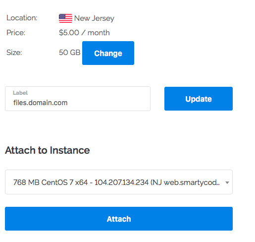Click the dropdown arrow on instance selector
255x242 pixels.
[x=227, y=182]
